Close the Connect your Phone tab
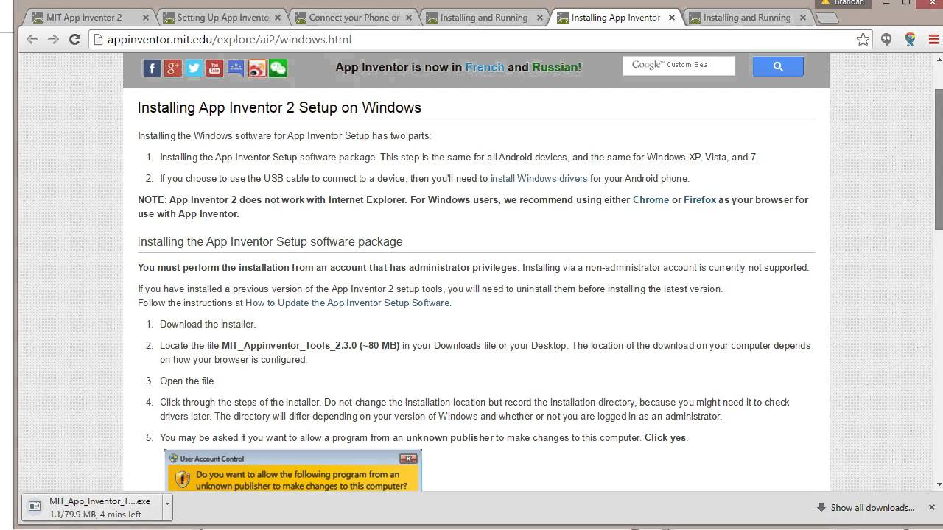 408,18
